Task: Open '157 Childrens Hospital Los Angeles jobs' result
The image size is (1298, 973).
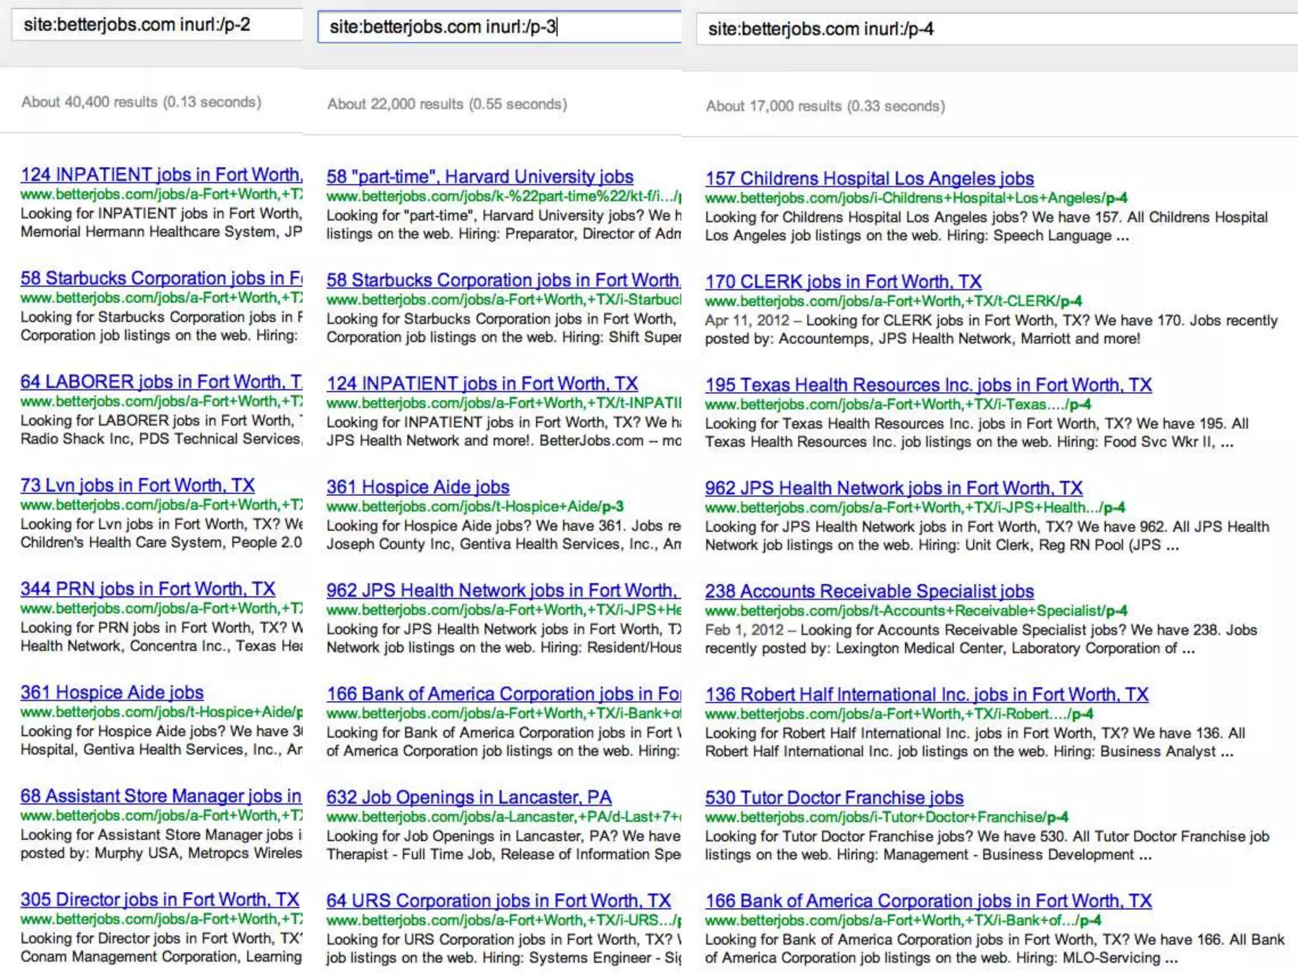Action: coord(869,179)
